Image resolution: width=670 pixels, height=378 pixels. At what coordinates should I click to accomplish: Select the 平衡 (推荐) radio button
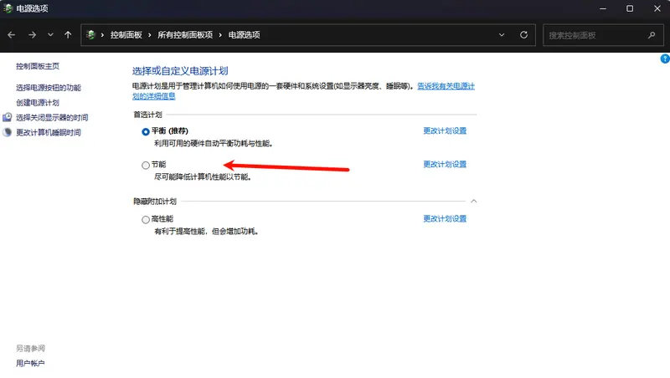click(146, 131)
